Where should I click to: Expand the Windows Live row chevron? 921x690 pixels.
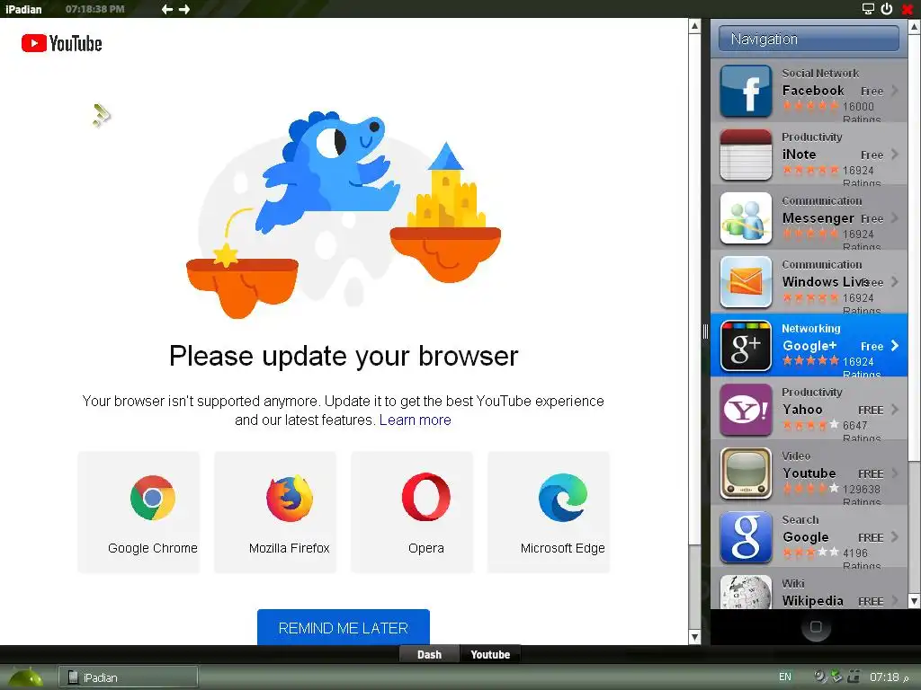coord(895,281)
